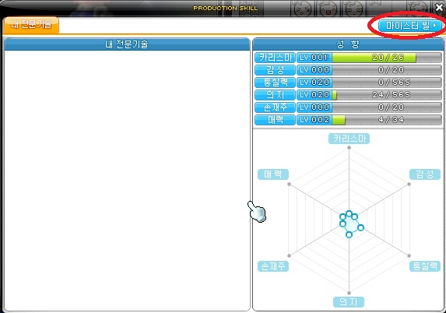Click the 매력 label on radar chart
Viewport: 446px width, 313px height.
pyautogui.click(x=273, y=174)
